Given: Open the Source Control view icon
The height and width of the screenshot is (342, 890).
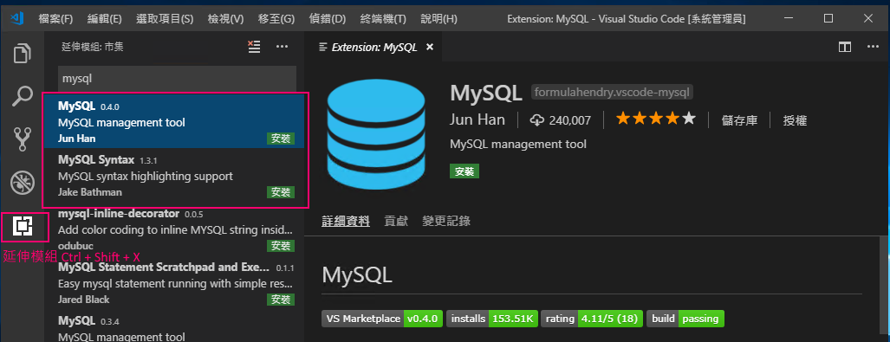Looking at the screenshot, I should [x=23, y=139].
